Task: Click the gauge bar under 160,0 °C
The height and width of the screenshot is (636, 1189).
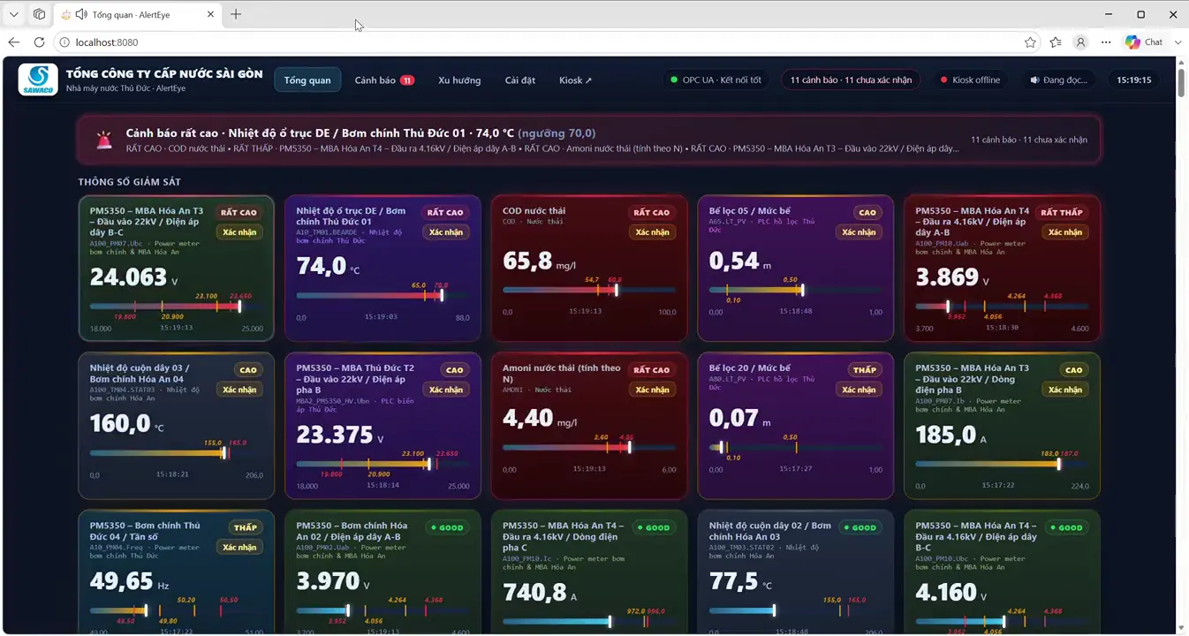Action: click(x=177, y=453)
